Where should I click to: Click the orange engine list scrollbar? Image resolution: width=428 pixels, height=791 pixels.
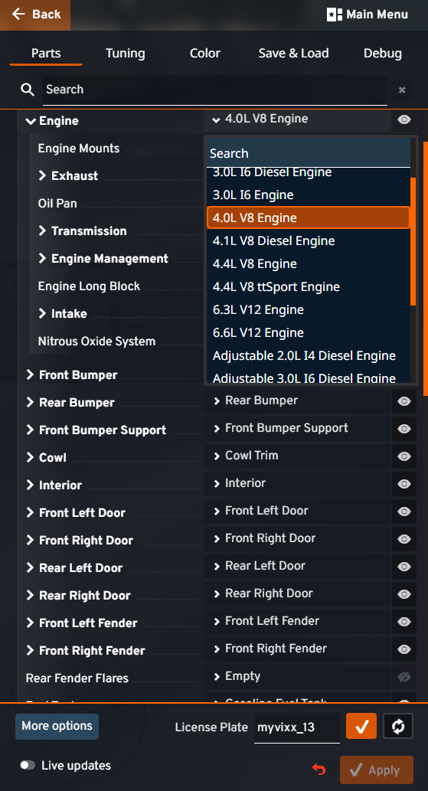pyautogui.click(x=413, y=241)
